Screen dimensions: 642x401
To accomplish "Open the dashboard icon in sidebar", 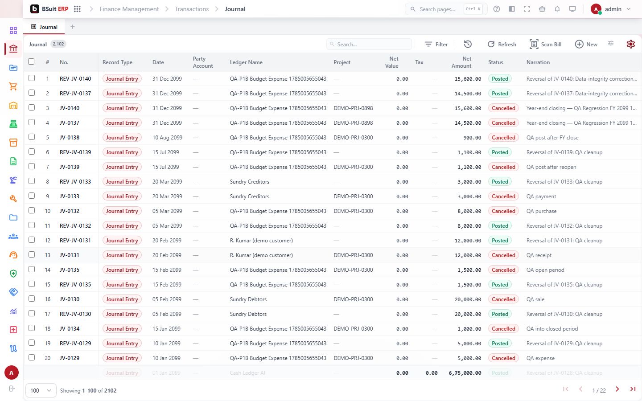I will [13, 30].
